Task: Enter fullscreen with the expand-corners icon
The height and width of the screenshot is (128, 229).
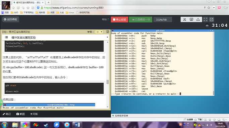Action: click(205, 19)
